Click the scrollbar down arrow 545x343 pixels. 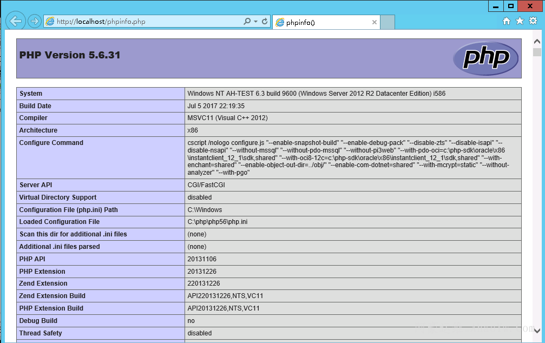point(537,330)
